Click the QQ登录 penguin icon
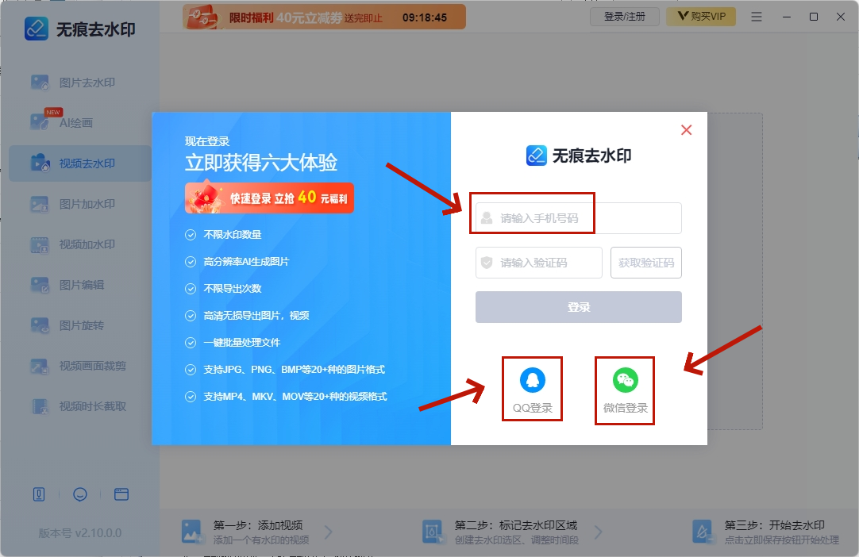Screen dimensions: 859x557 (x=532, y=380)
